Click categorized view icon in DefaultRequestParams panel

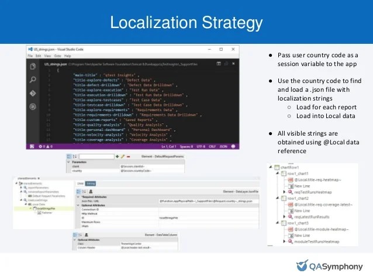point(69,157)
